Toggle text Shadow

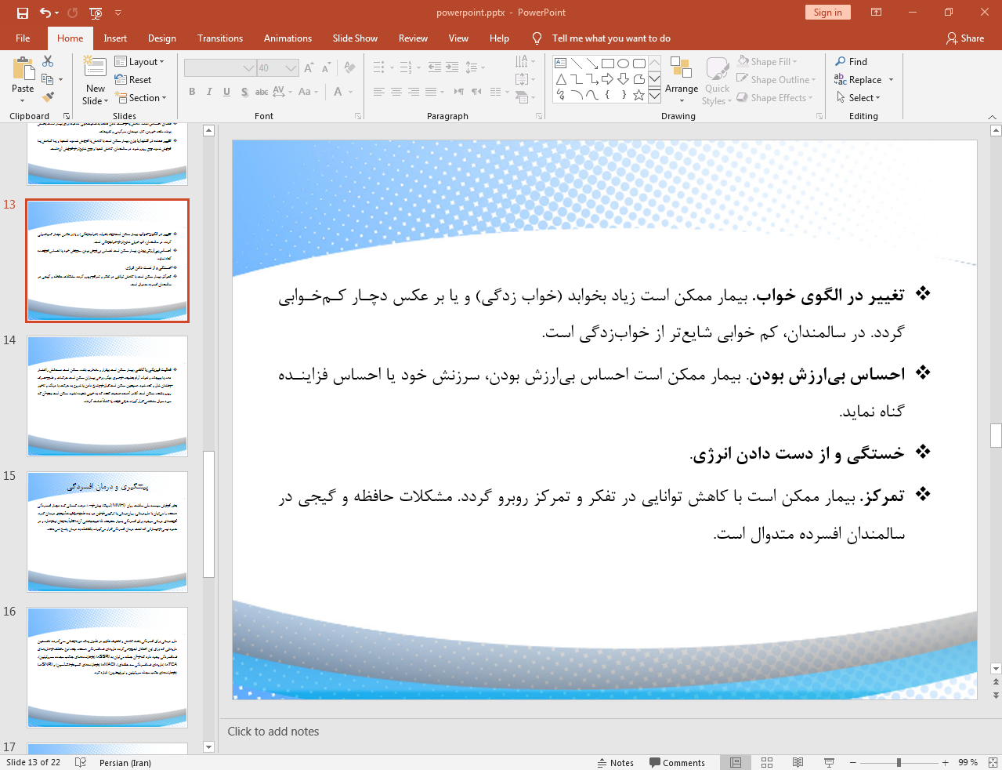(x=244, y=92)
